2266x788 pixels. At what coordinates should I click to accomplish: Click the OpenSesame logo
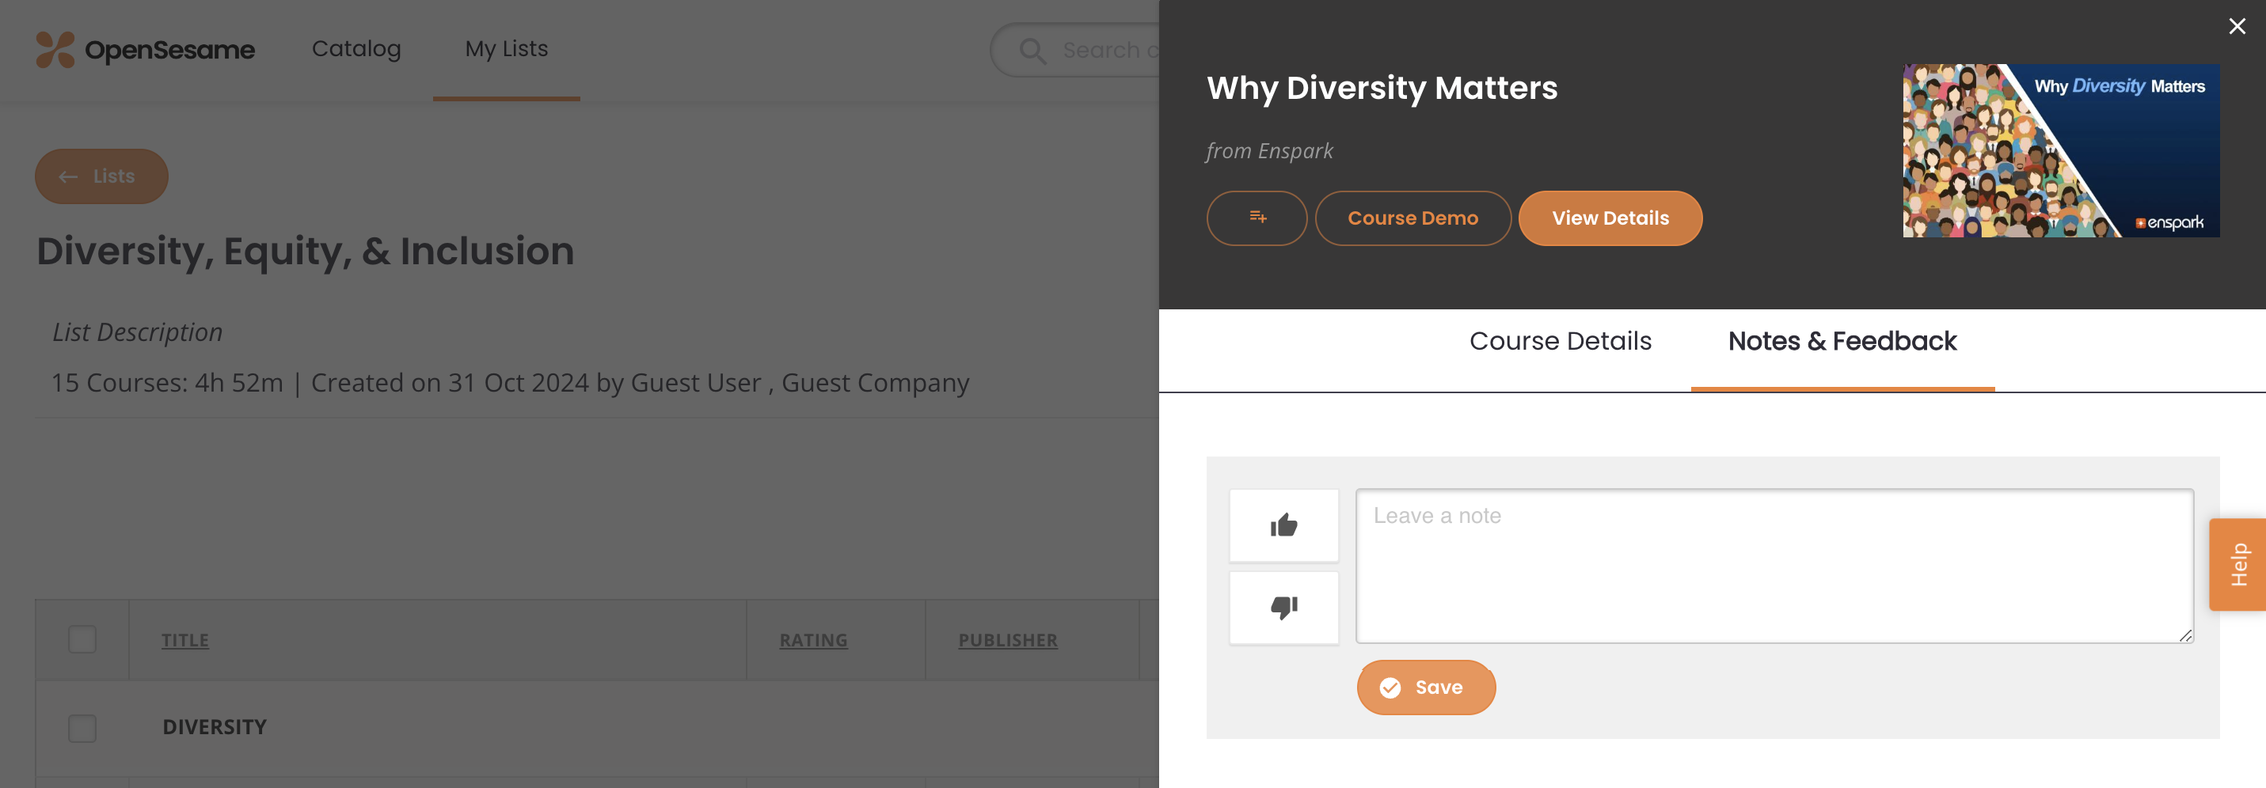(x=145, y=49)
